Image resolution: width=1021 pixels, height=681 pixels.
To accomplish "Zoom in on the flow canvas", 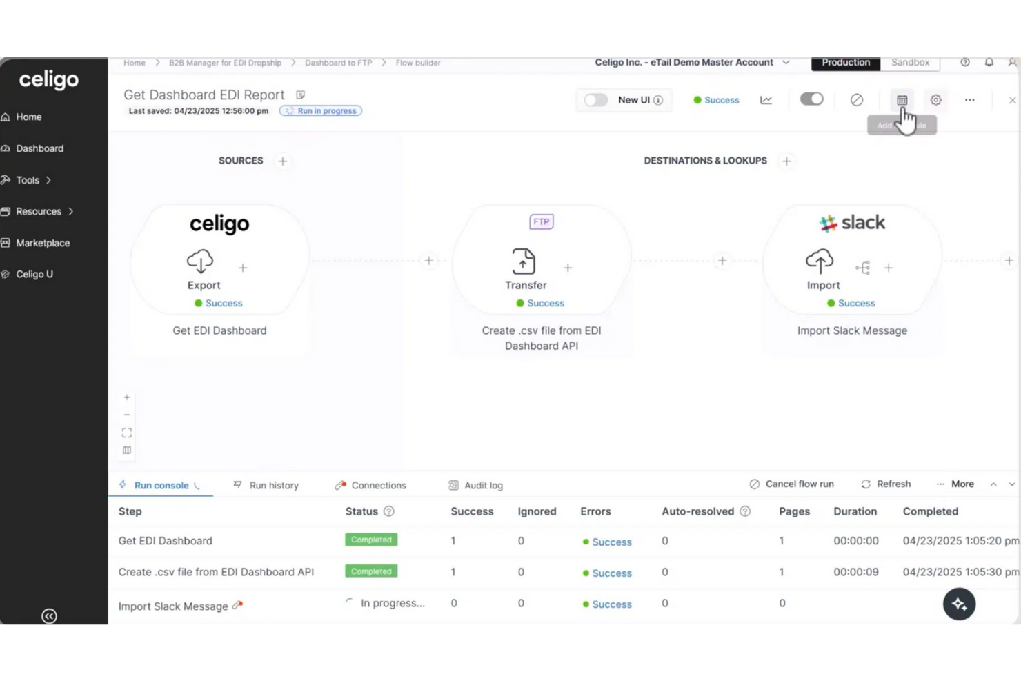I will click(x=127, y=397).
